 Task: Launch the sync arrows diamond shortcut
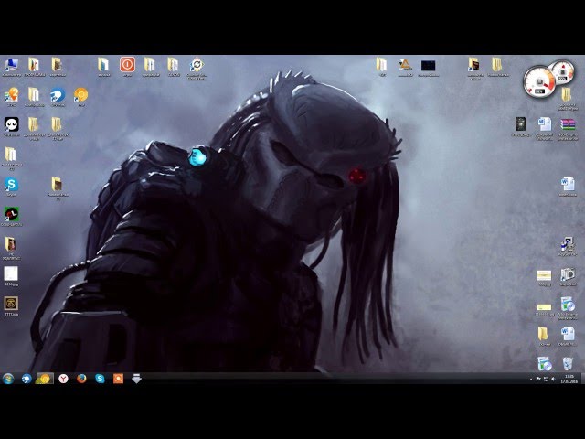click(197, 65)
